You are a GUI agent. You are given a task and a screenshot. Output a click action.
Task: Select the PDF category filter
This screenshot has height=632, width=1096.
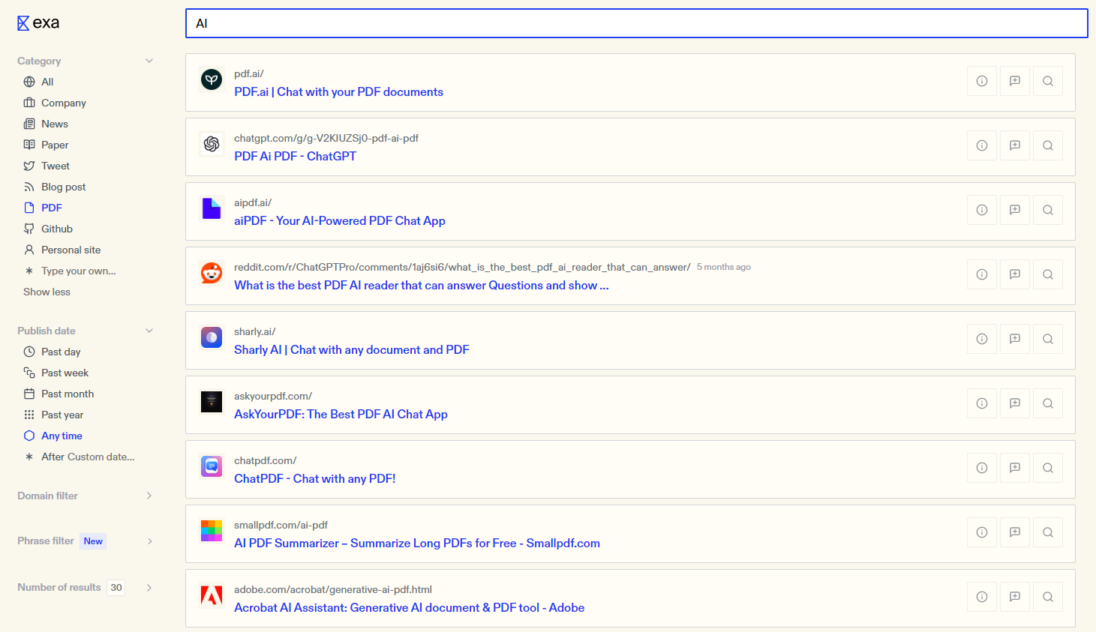pos(43,208)
